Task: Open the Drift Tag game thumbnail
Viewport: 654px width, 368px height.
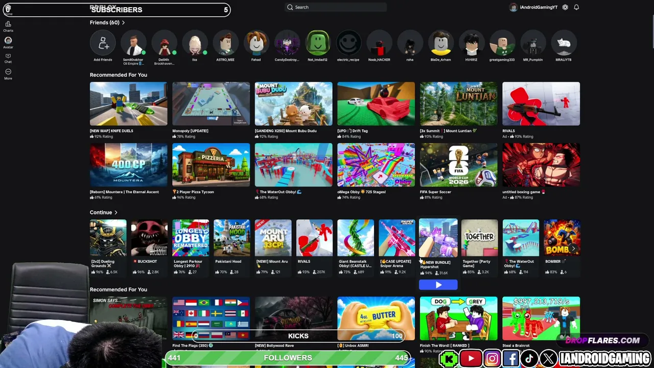Action: coord(376,104)
